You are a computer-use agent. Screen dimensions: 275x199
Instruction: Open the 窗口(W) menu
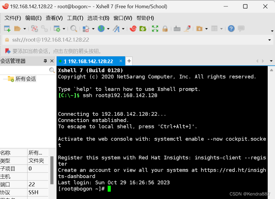[123, 18]
